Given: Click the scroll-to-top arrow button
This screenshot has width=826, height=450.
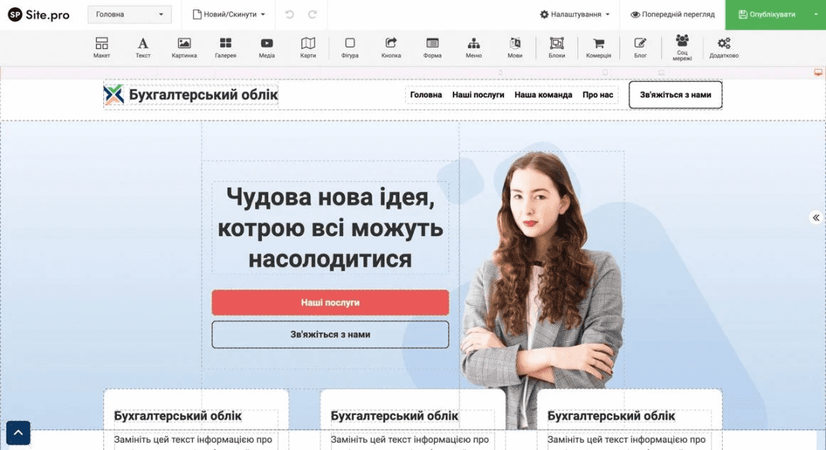Looking at the screenshot, I should pyautogui.click(x=18, y=433).
